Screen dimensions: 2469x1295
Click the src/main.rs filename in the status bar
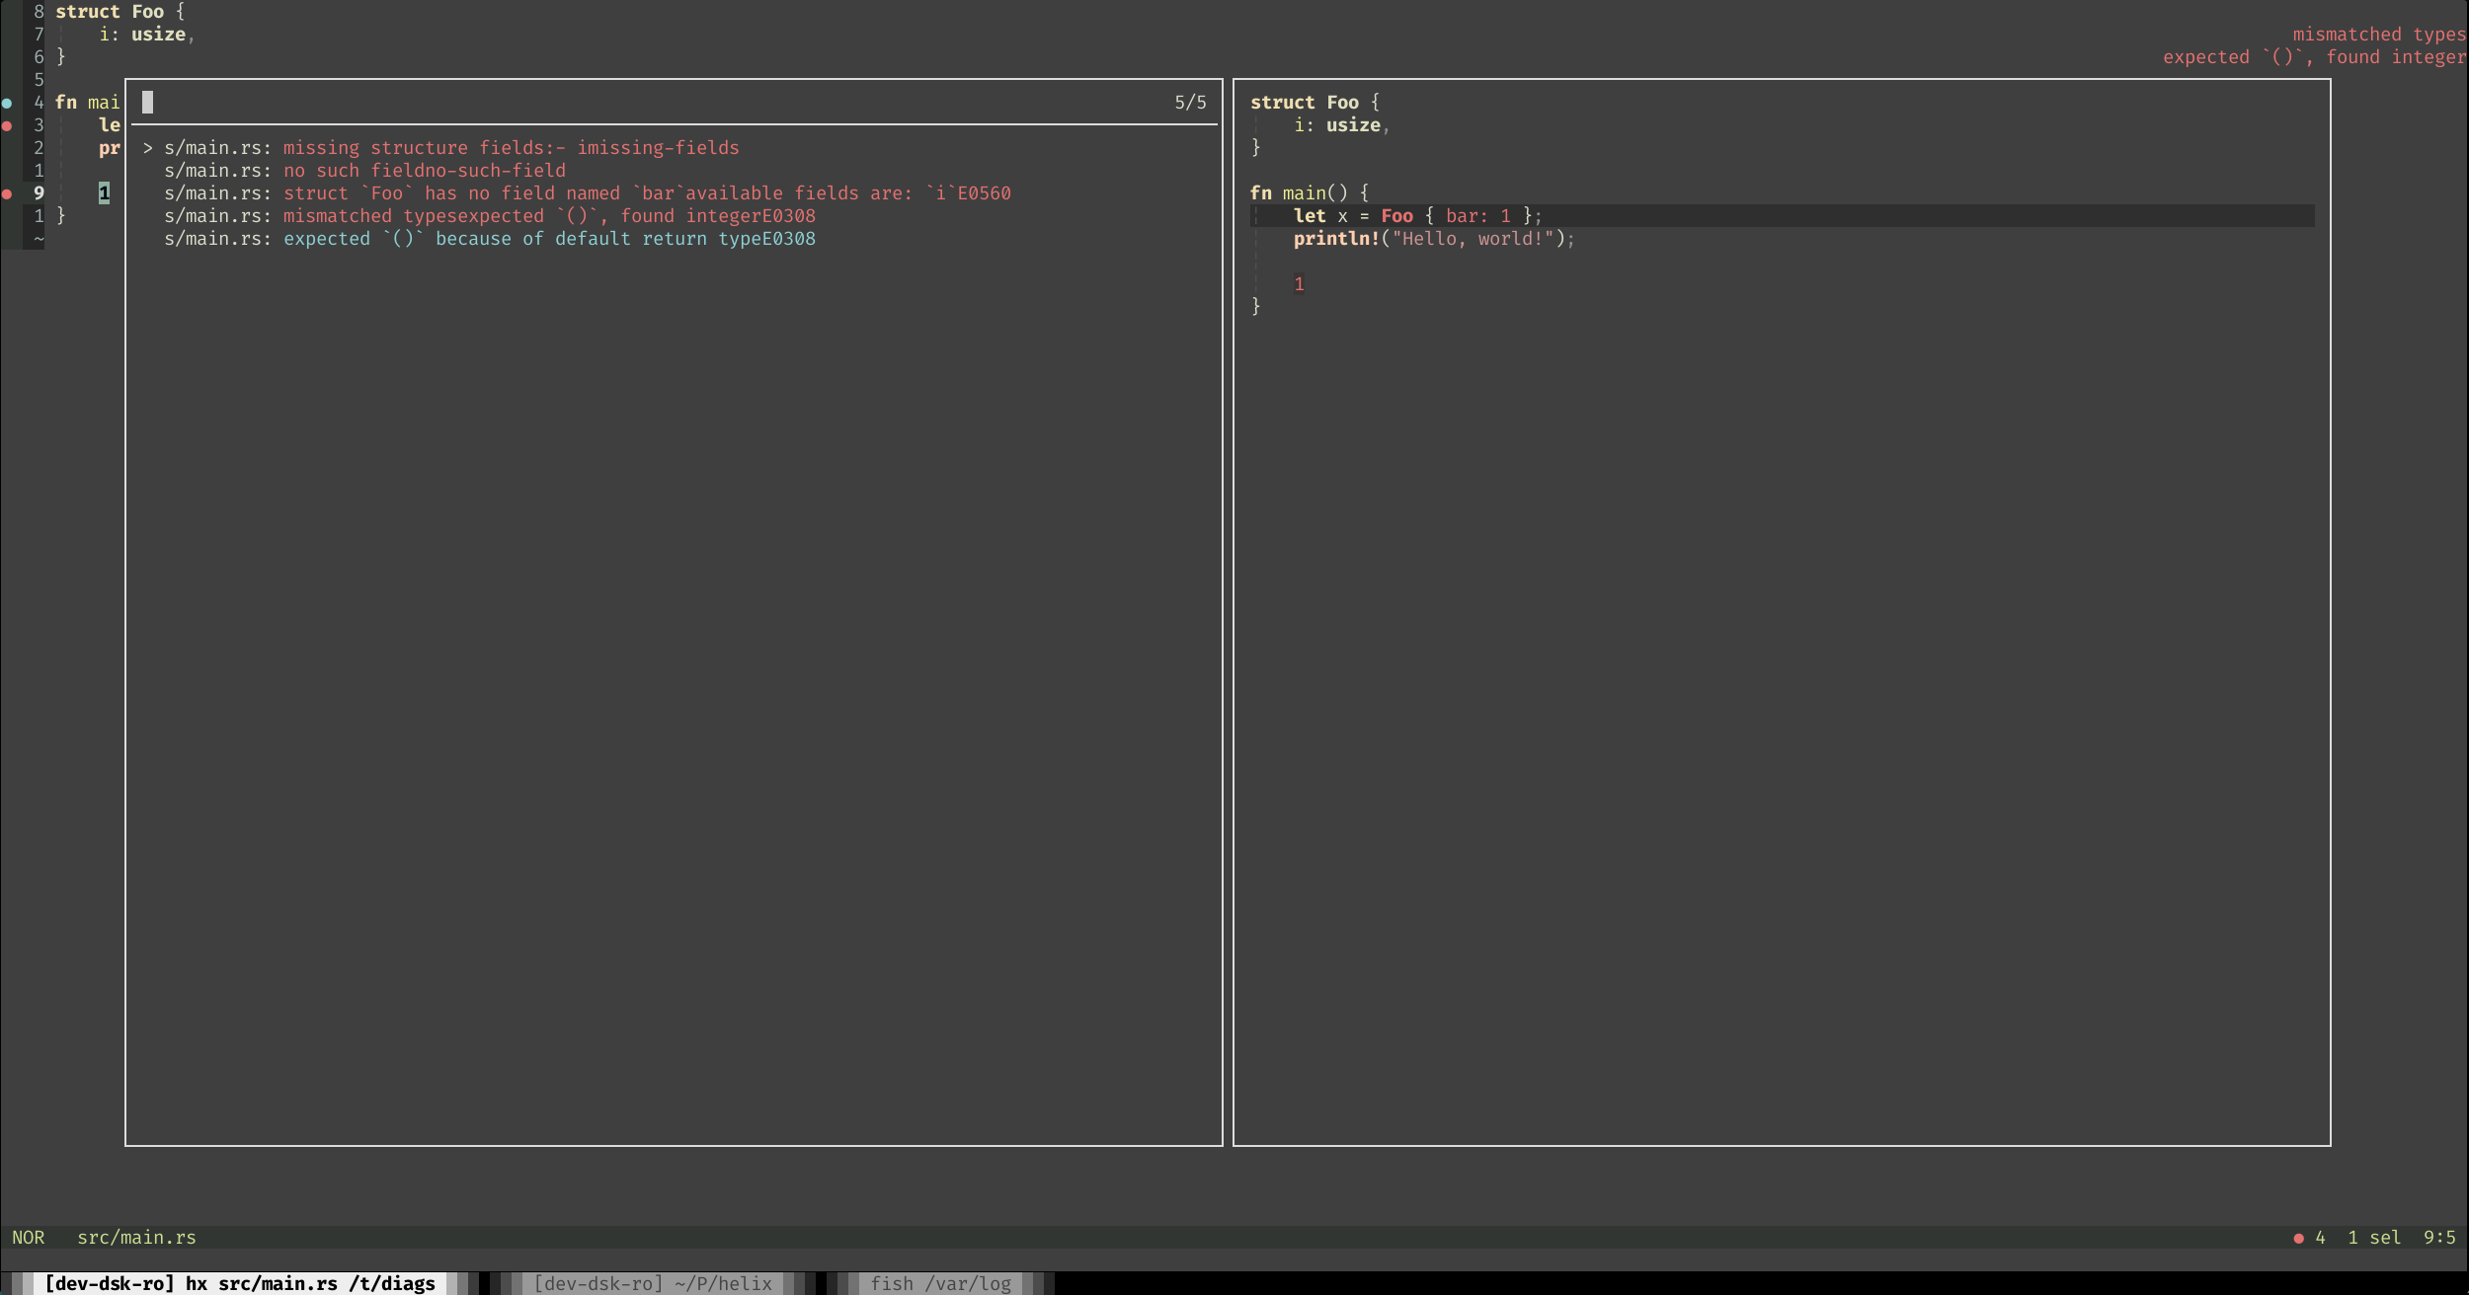click(136, 1237)
